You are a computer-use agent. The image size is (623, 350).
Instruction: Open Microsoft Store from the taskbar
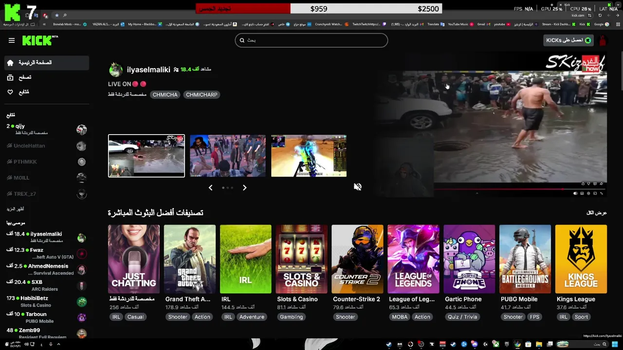point(528,344)
